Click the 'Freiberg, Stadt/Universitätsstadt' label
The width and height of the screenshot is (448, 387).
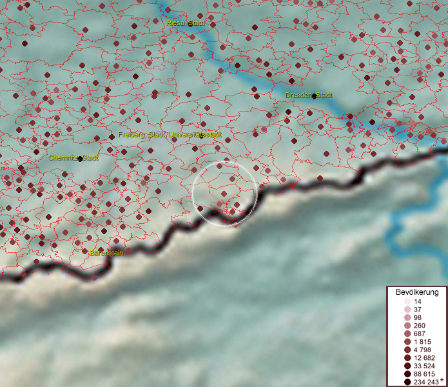click(170, 135)
